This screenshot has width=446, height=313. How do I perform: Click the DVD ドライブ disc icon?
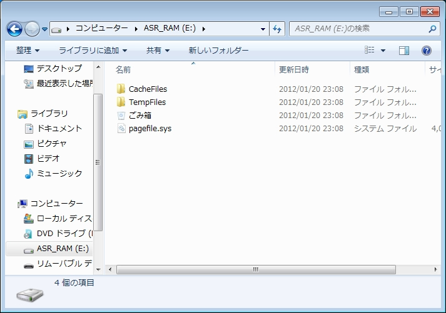point(28,234)
